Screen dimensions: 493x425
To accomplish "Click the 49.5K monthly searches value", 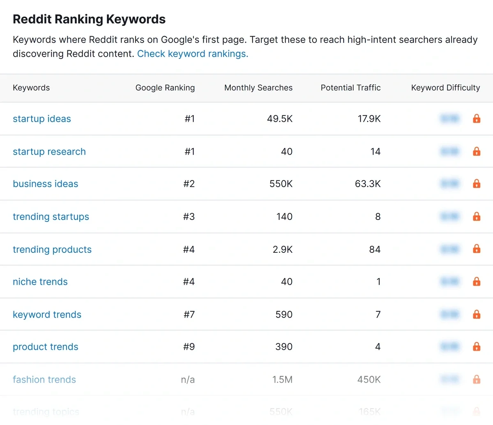I will point(280,119).
